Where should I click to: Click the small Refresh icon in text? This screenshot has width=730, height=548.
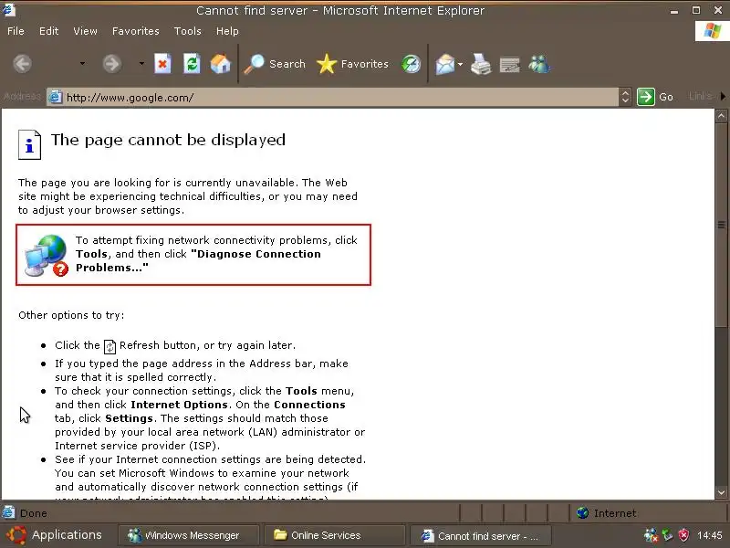(109, 346)
